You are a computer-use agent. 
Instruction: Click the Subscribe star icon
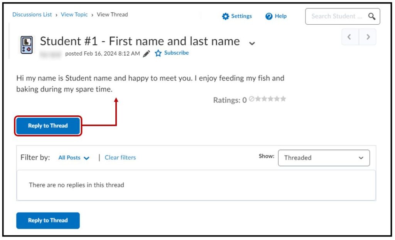158,53
